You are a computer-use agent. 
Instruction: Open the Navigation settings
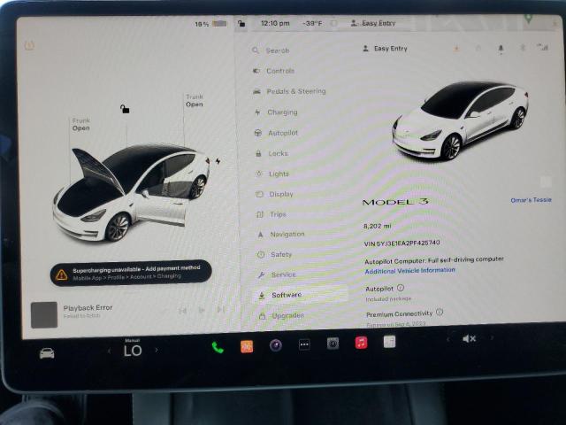pyautogui.click(x=281, y=234)
